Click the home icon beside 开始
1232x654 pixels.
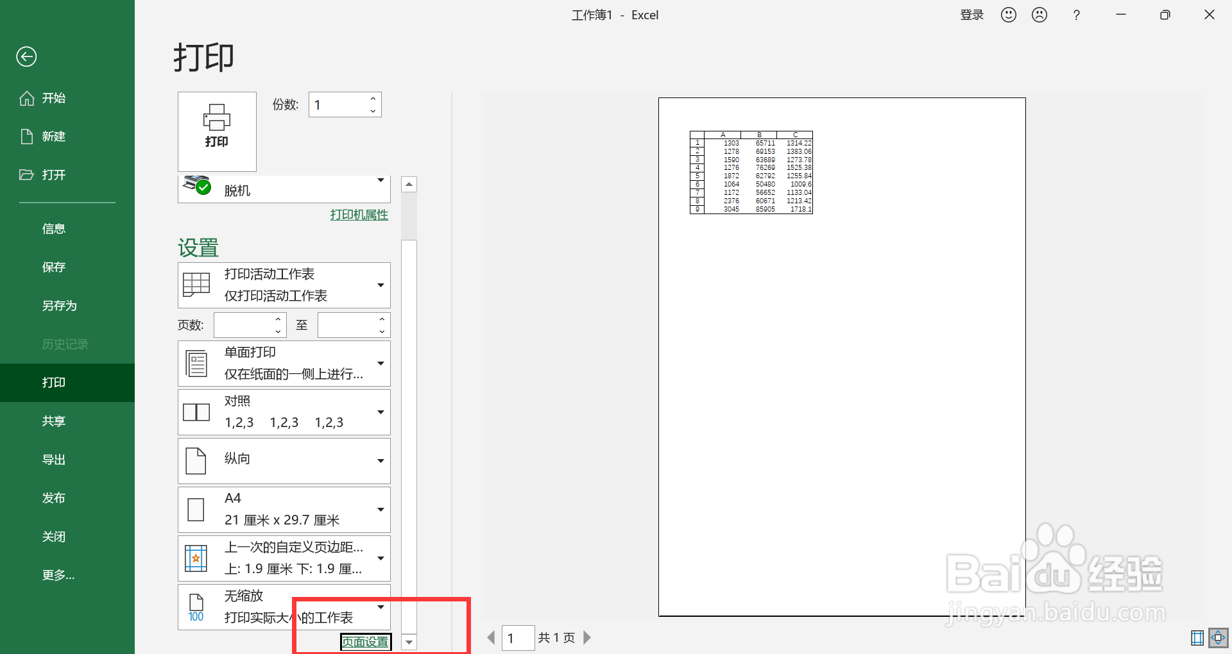pyautogui.click(x=27, y=98)
